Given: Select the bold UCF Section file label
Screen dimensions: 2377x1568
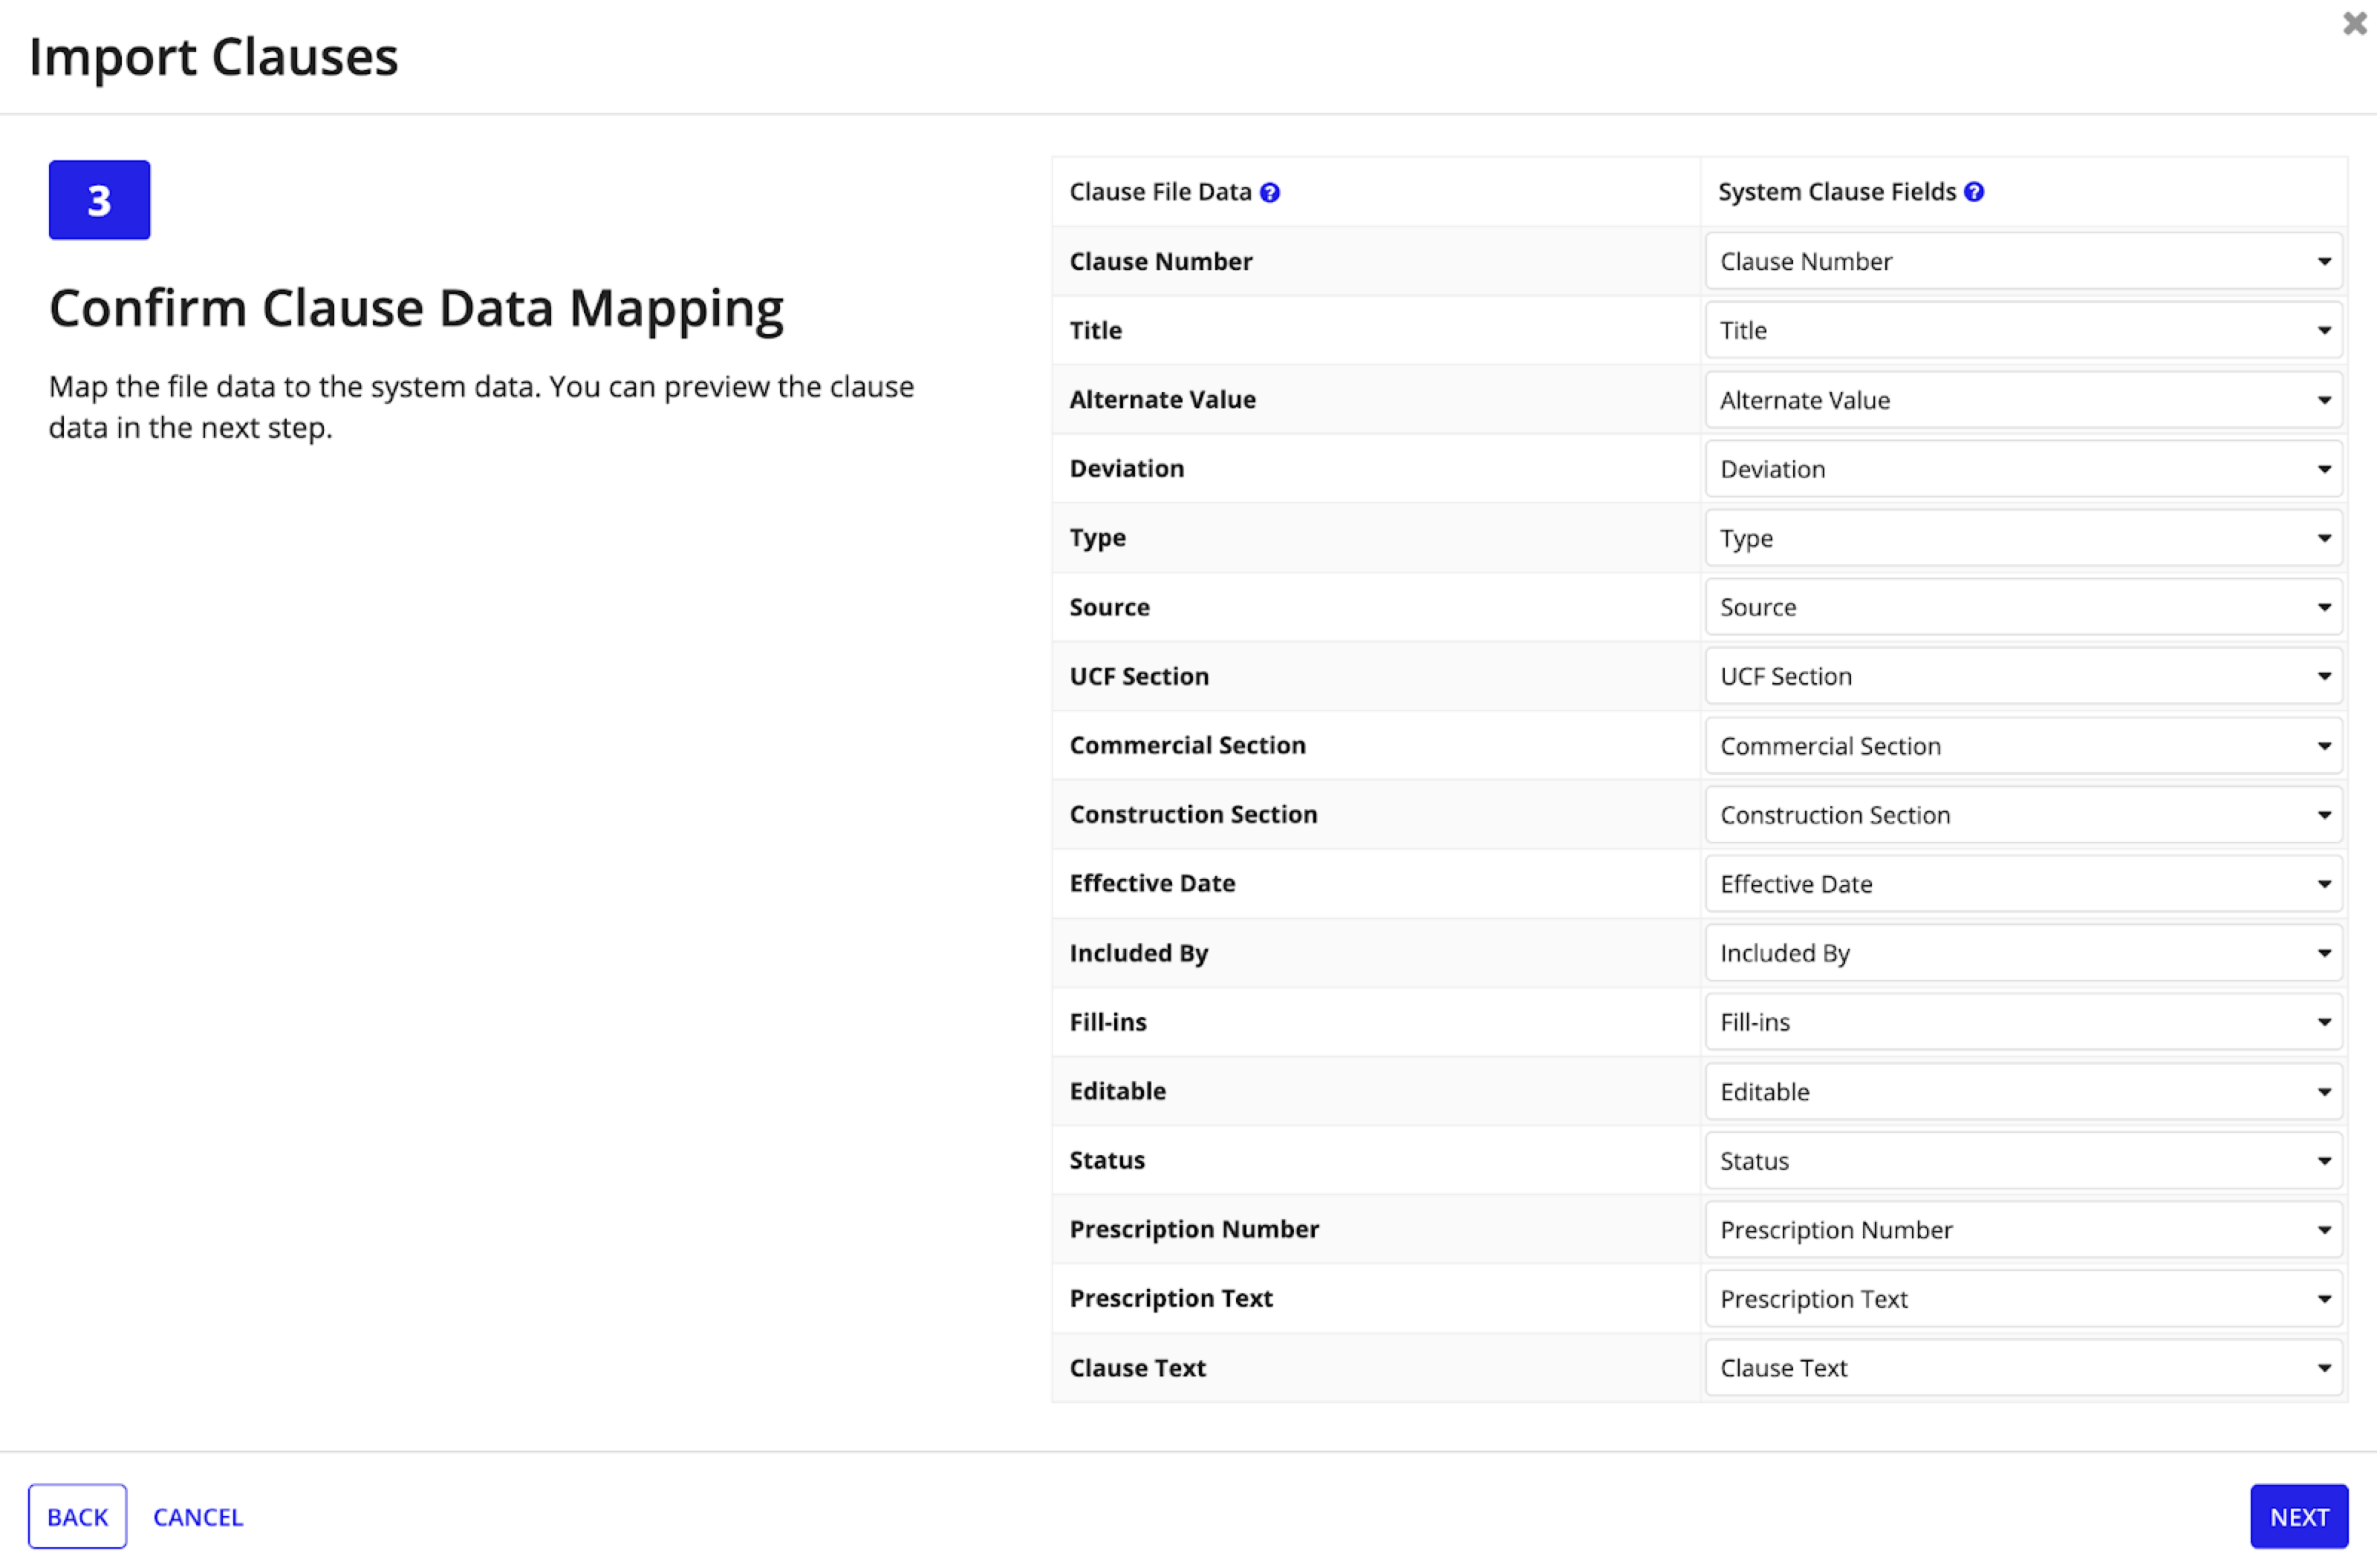Looking at the screenshot, I should click(x=1139, y=676).
